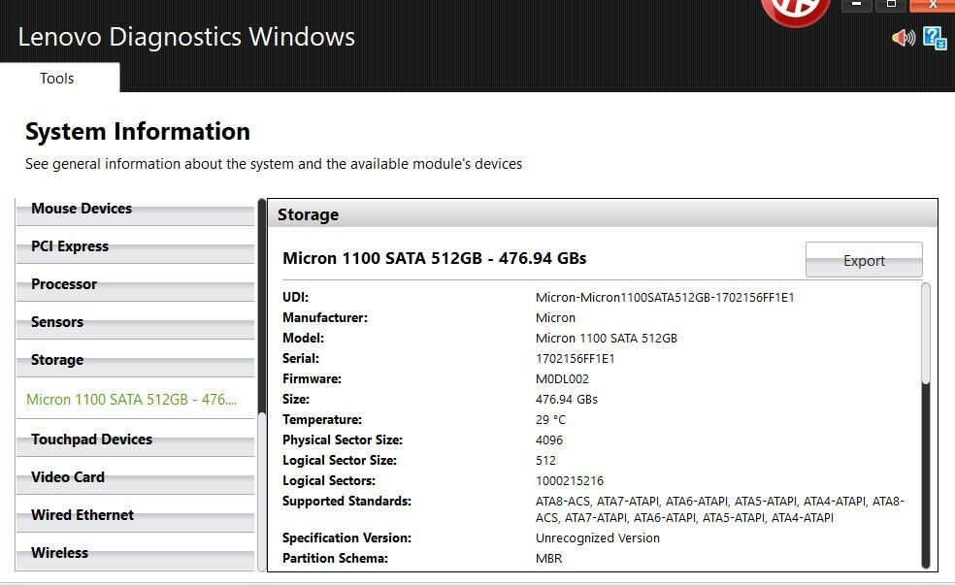Expand Touchpad Devices category
The width and height of the screenshot is (955, 586).
pos(135,439)
